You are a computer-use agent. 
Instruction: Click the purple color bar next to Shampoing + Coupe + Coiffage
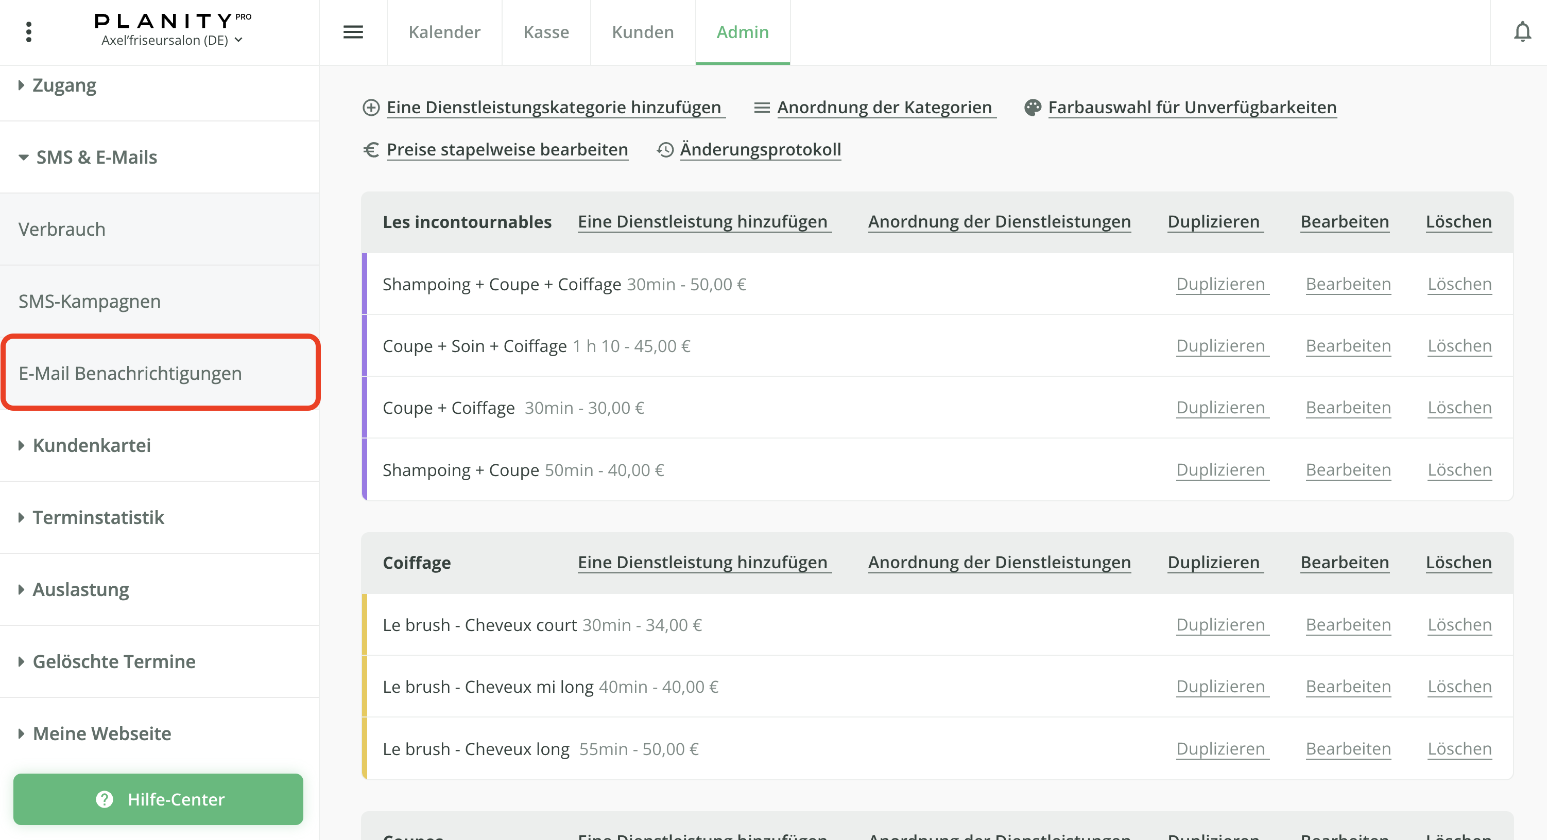(365, 284)
